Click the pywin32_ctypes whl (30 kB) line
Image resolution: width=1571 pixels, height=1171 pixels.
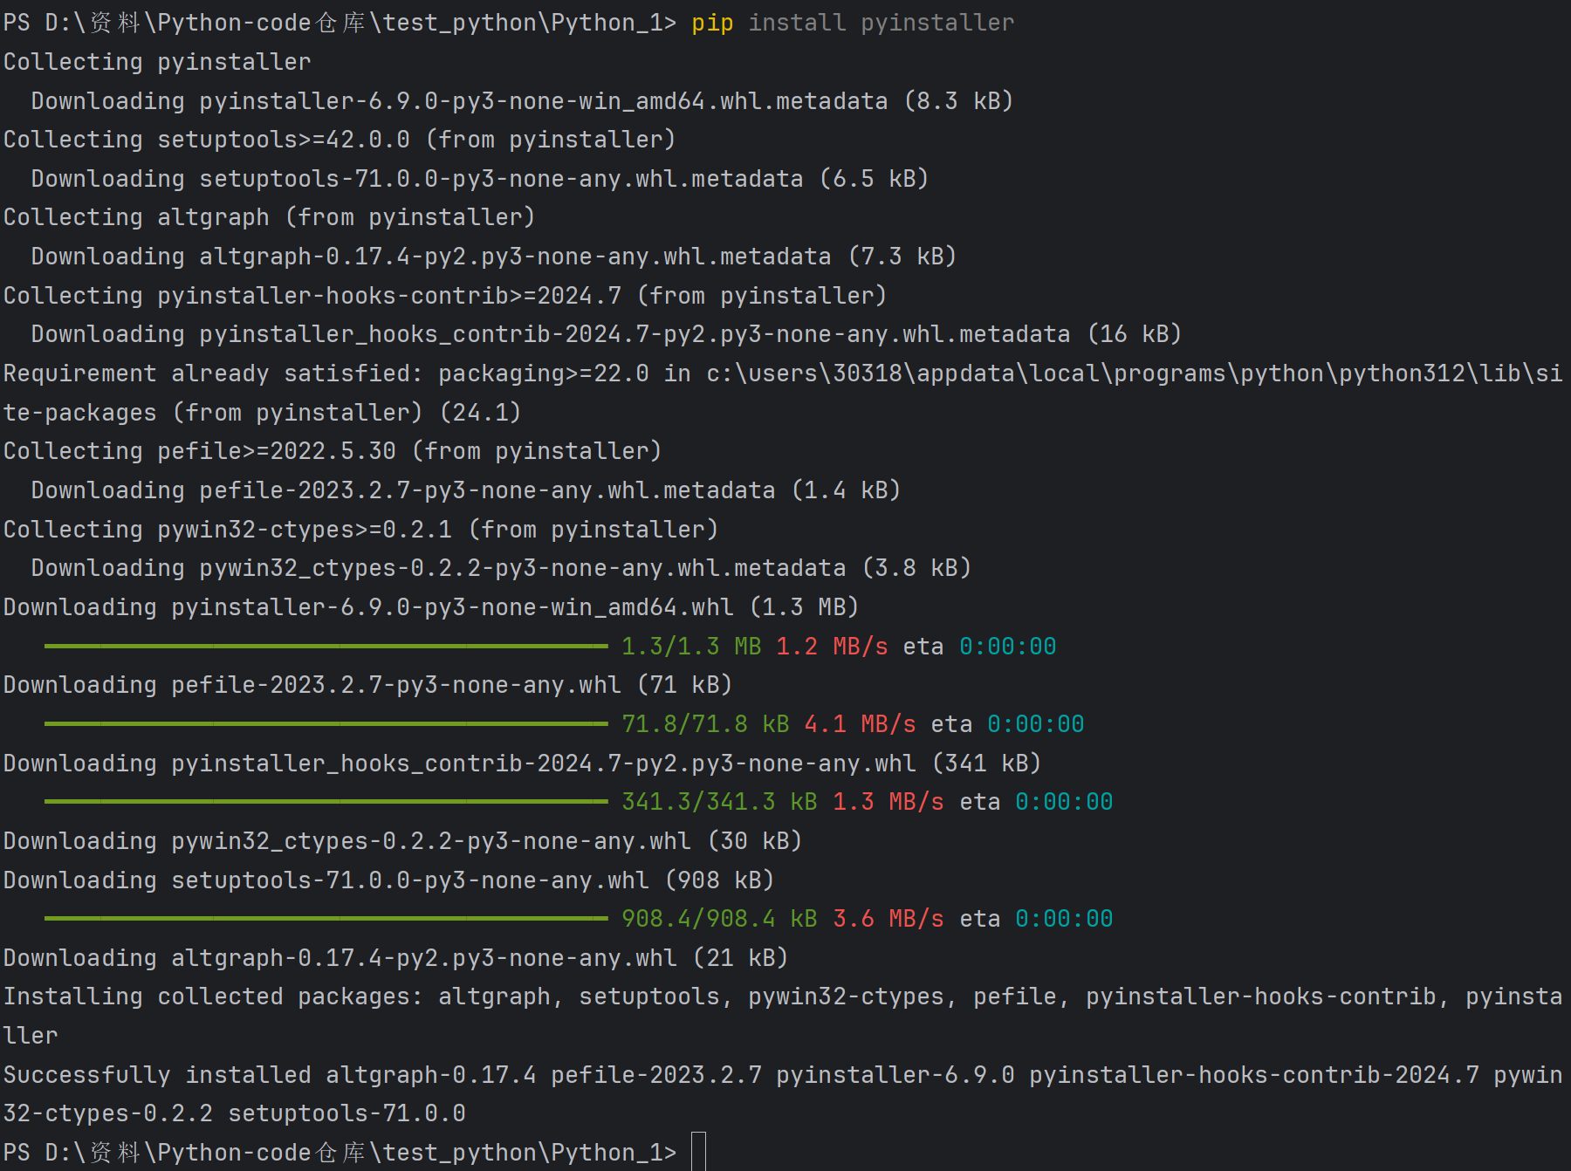[402, 841]
